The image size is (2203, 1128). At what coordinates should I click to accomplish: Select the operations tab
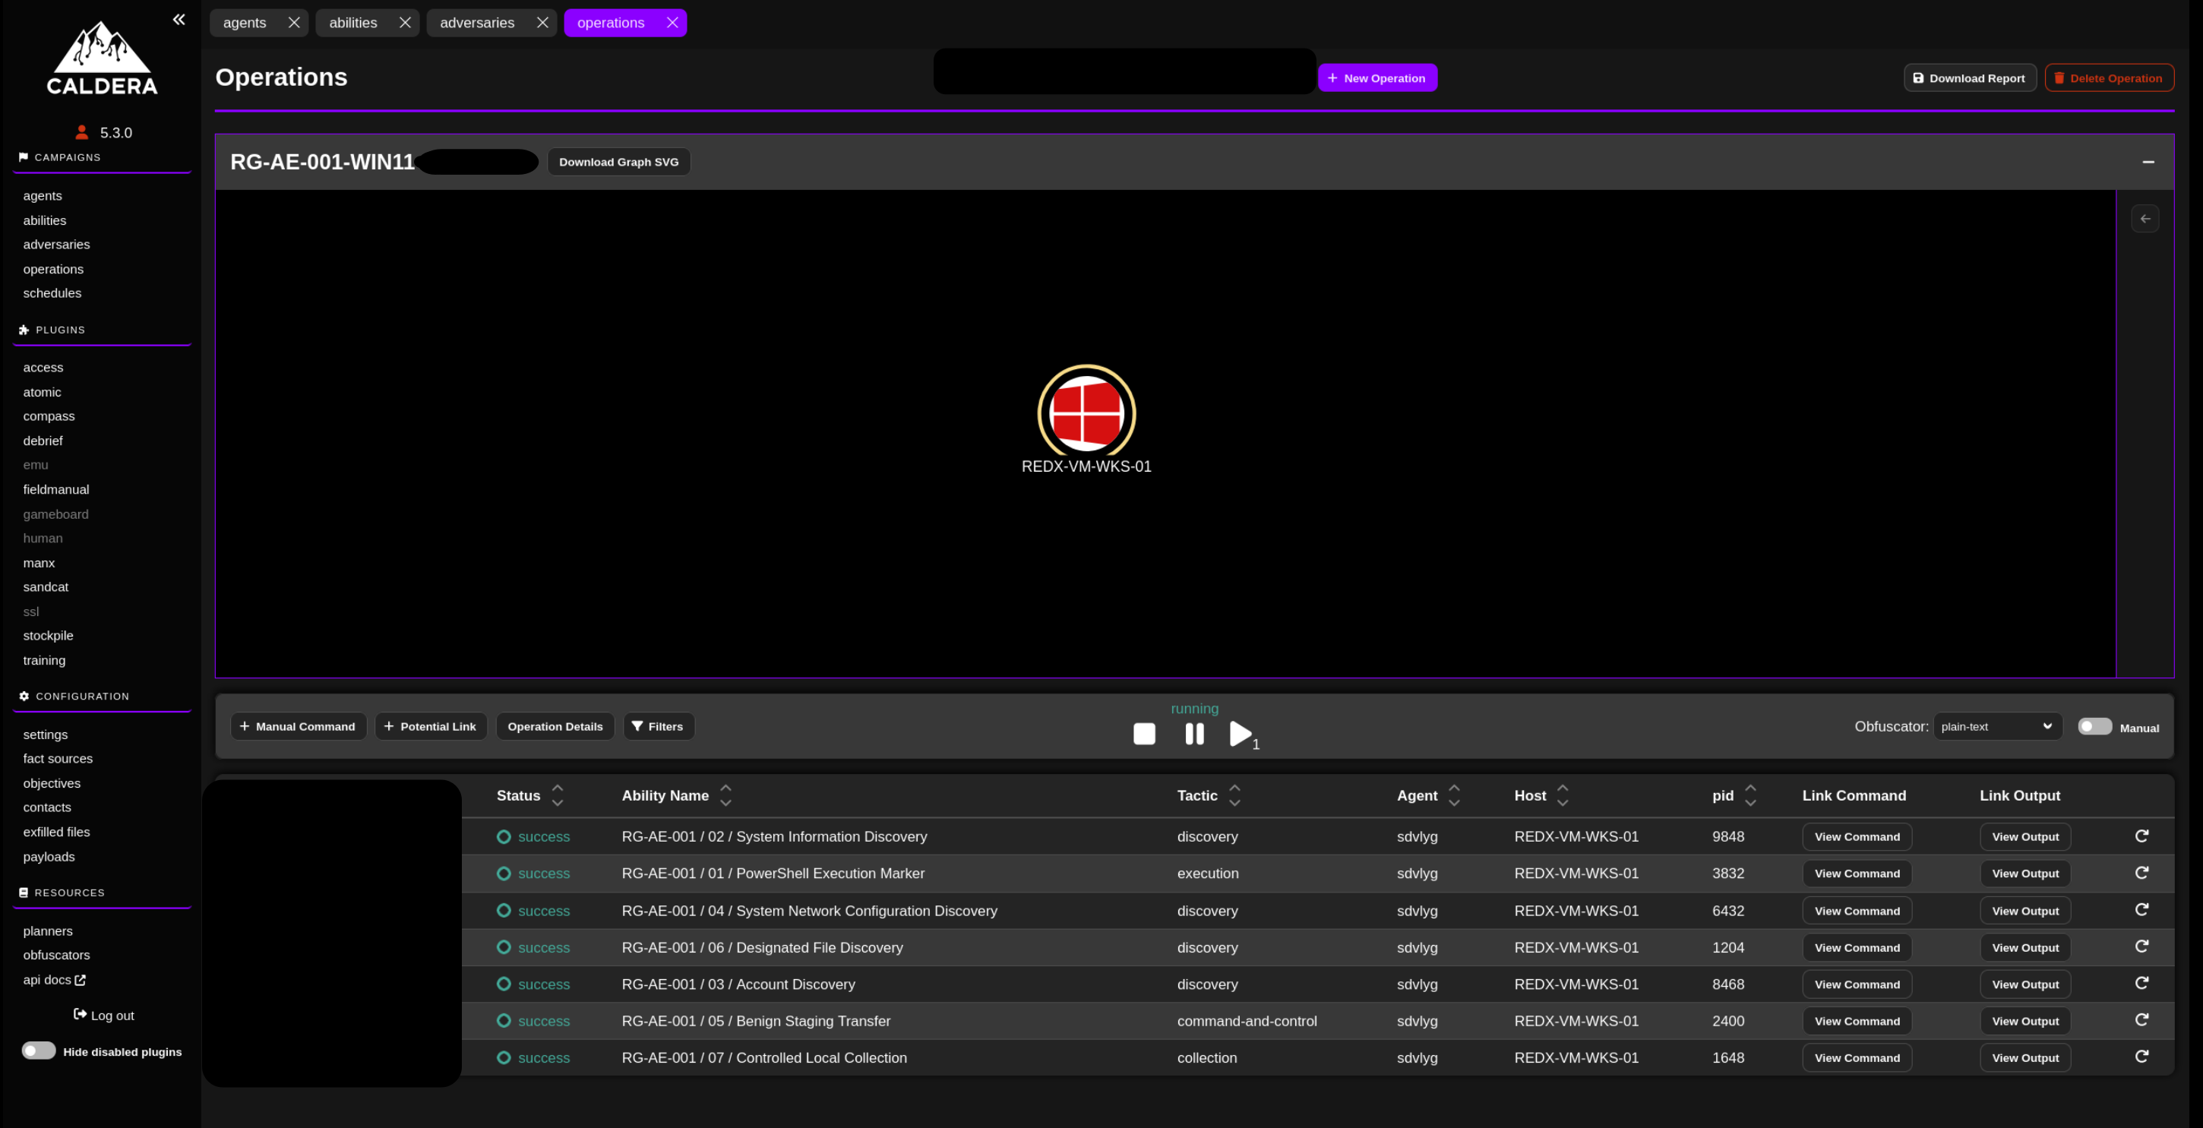click(x=611, y=23)
